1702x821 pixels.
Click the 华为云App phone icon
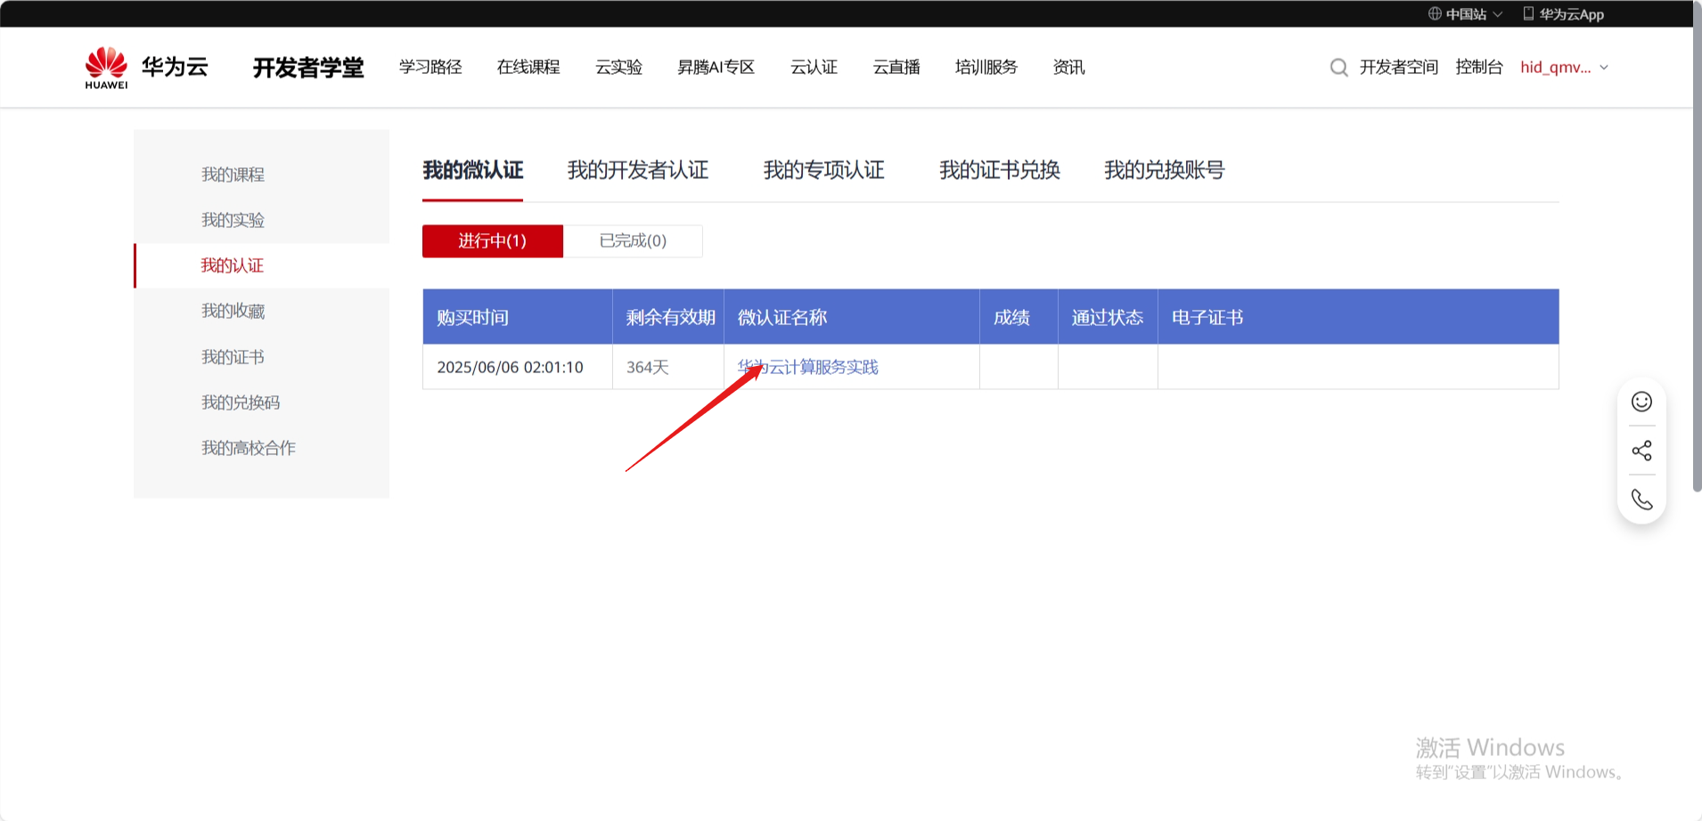[x=1528, y=13]
